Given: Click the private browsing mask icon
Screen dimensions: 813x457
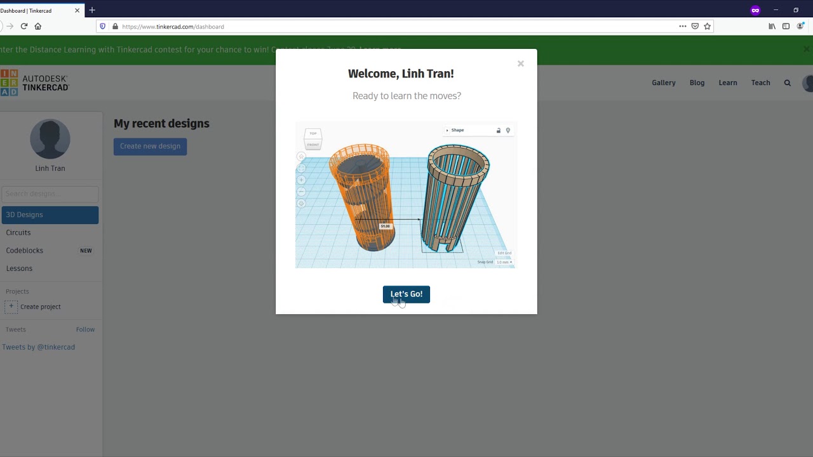Looking at the screenshot, I should (x=755, y=10).
